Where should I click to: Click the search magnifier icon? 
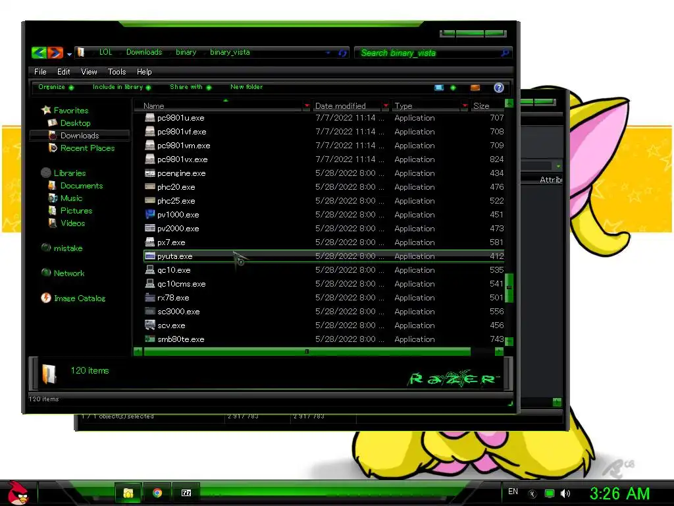coord(505,53)
